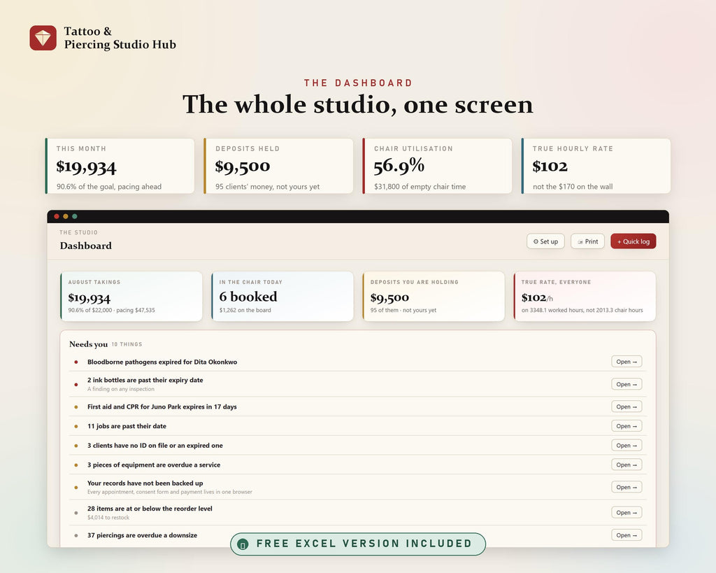Open the Set up button

click(545, 241)
